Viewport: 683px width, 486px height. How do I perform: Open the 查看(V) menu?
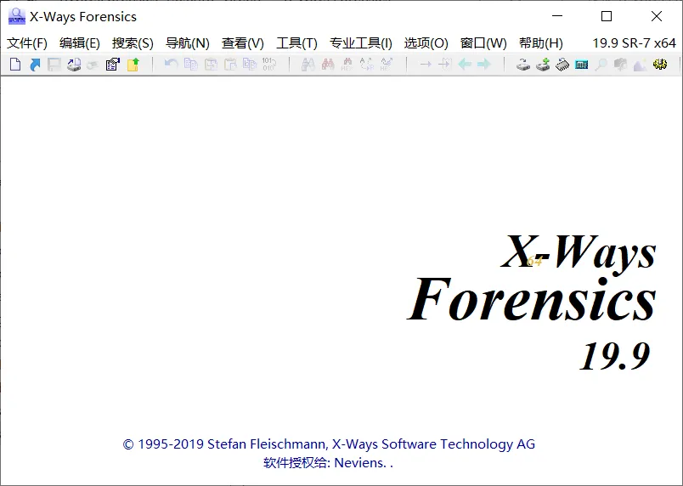243,43
